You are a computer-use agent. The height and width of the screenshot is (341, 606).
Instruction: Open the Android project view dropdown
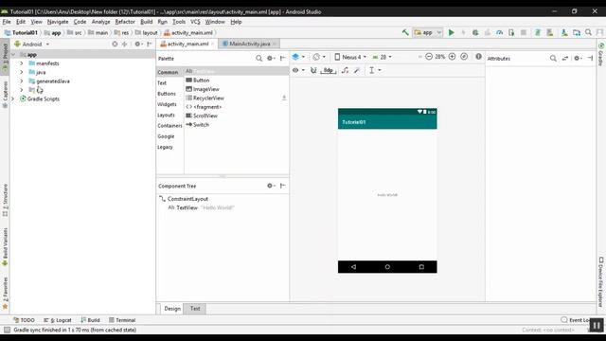(x=32, y=45)
